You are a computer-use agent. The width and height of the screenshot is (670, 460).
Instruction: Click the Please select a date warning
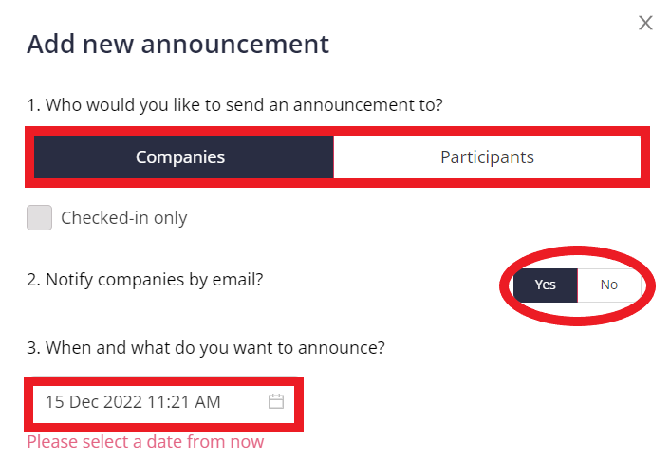[145, 442]
